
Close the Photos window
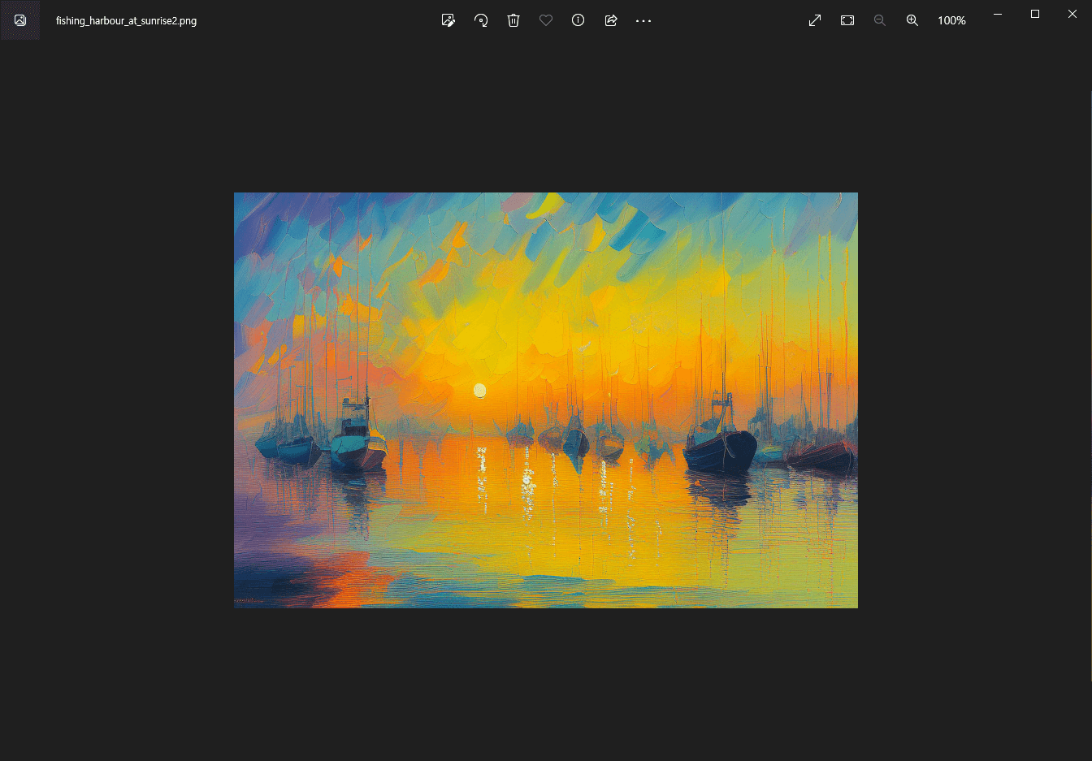pyautogui.click(x=1072, y=14)
